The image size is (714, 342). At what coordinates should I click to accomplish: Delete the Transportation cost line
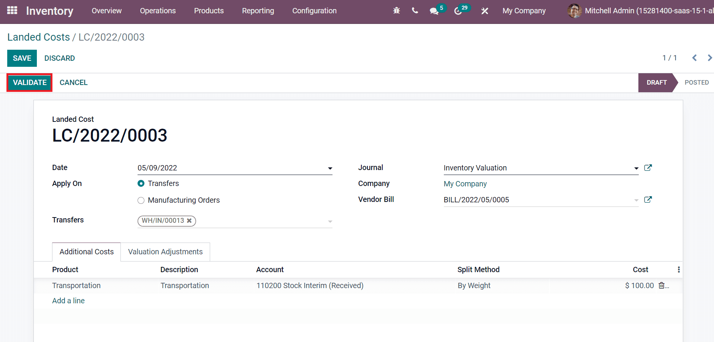[x=662, y=285]
